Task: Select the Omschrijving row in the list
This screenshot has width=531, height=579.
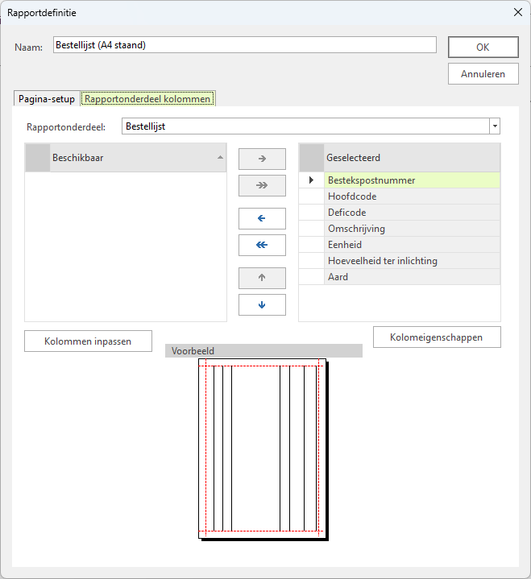Action: pos(411,229)
